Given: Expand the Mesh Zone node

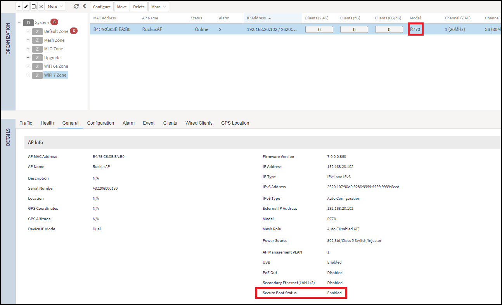Looking at the screenshot, I should click(x=28, y=40).
